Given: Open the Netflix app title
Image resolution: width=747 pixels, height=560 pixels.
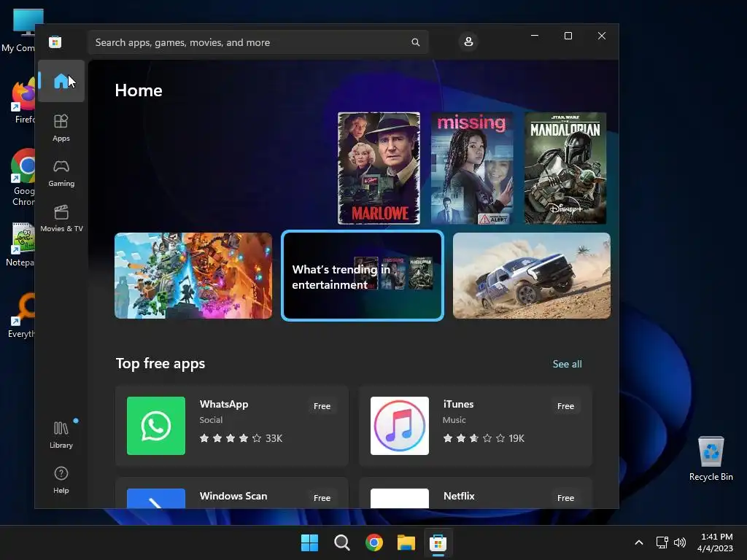Looking at the screenshot, I should tap(459, 496).
